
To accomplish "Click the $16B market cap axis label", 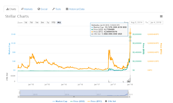I will (14, 34).
